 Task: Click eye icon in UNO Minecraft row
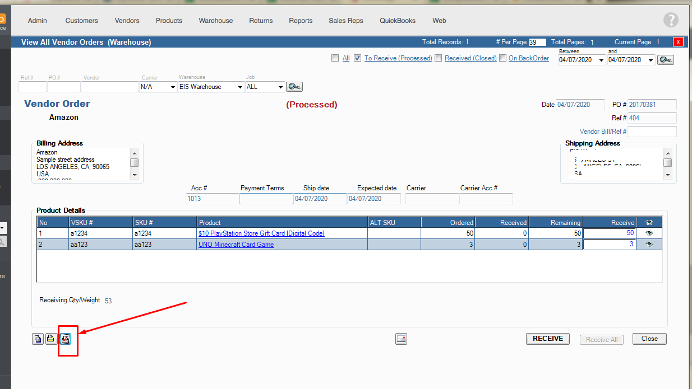(x=649, y=245)
